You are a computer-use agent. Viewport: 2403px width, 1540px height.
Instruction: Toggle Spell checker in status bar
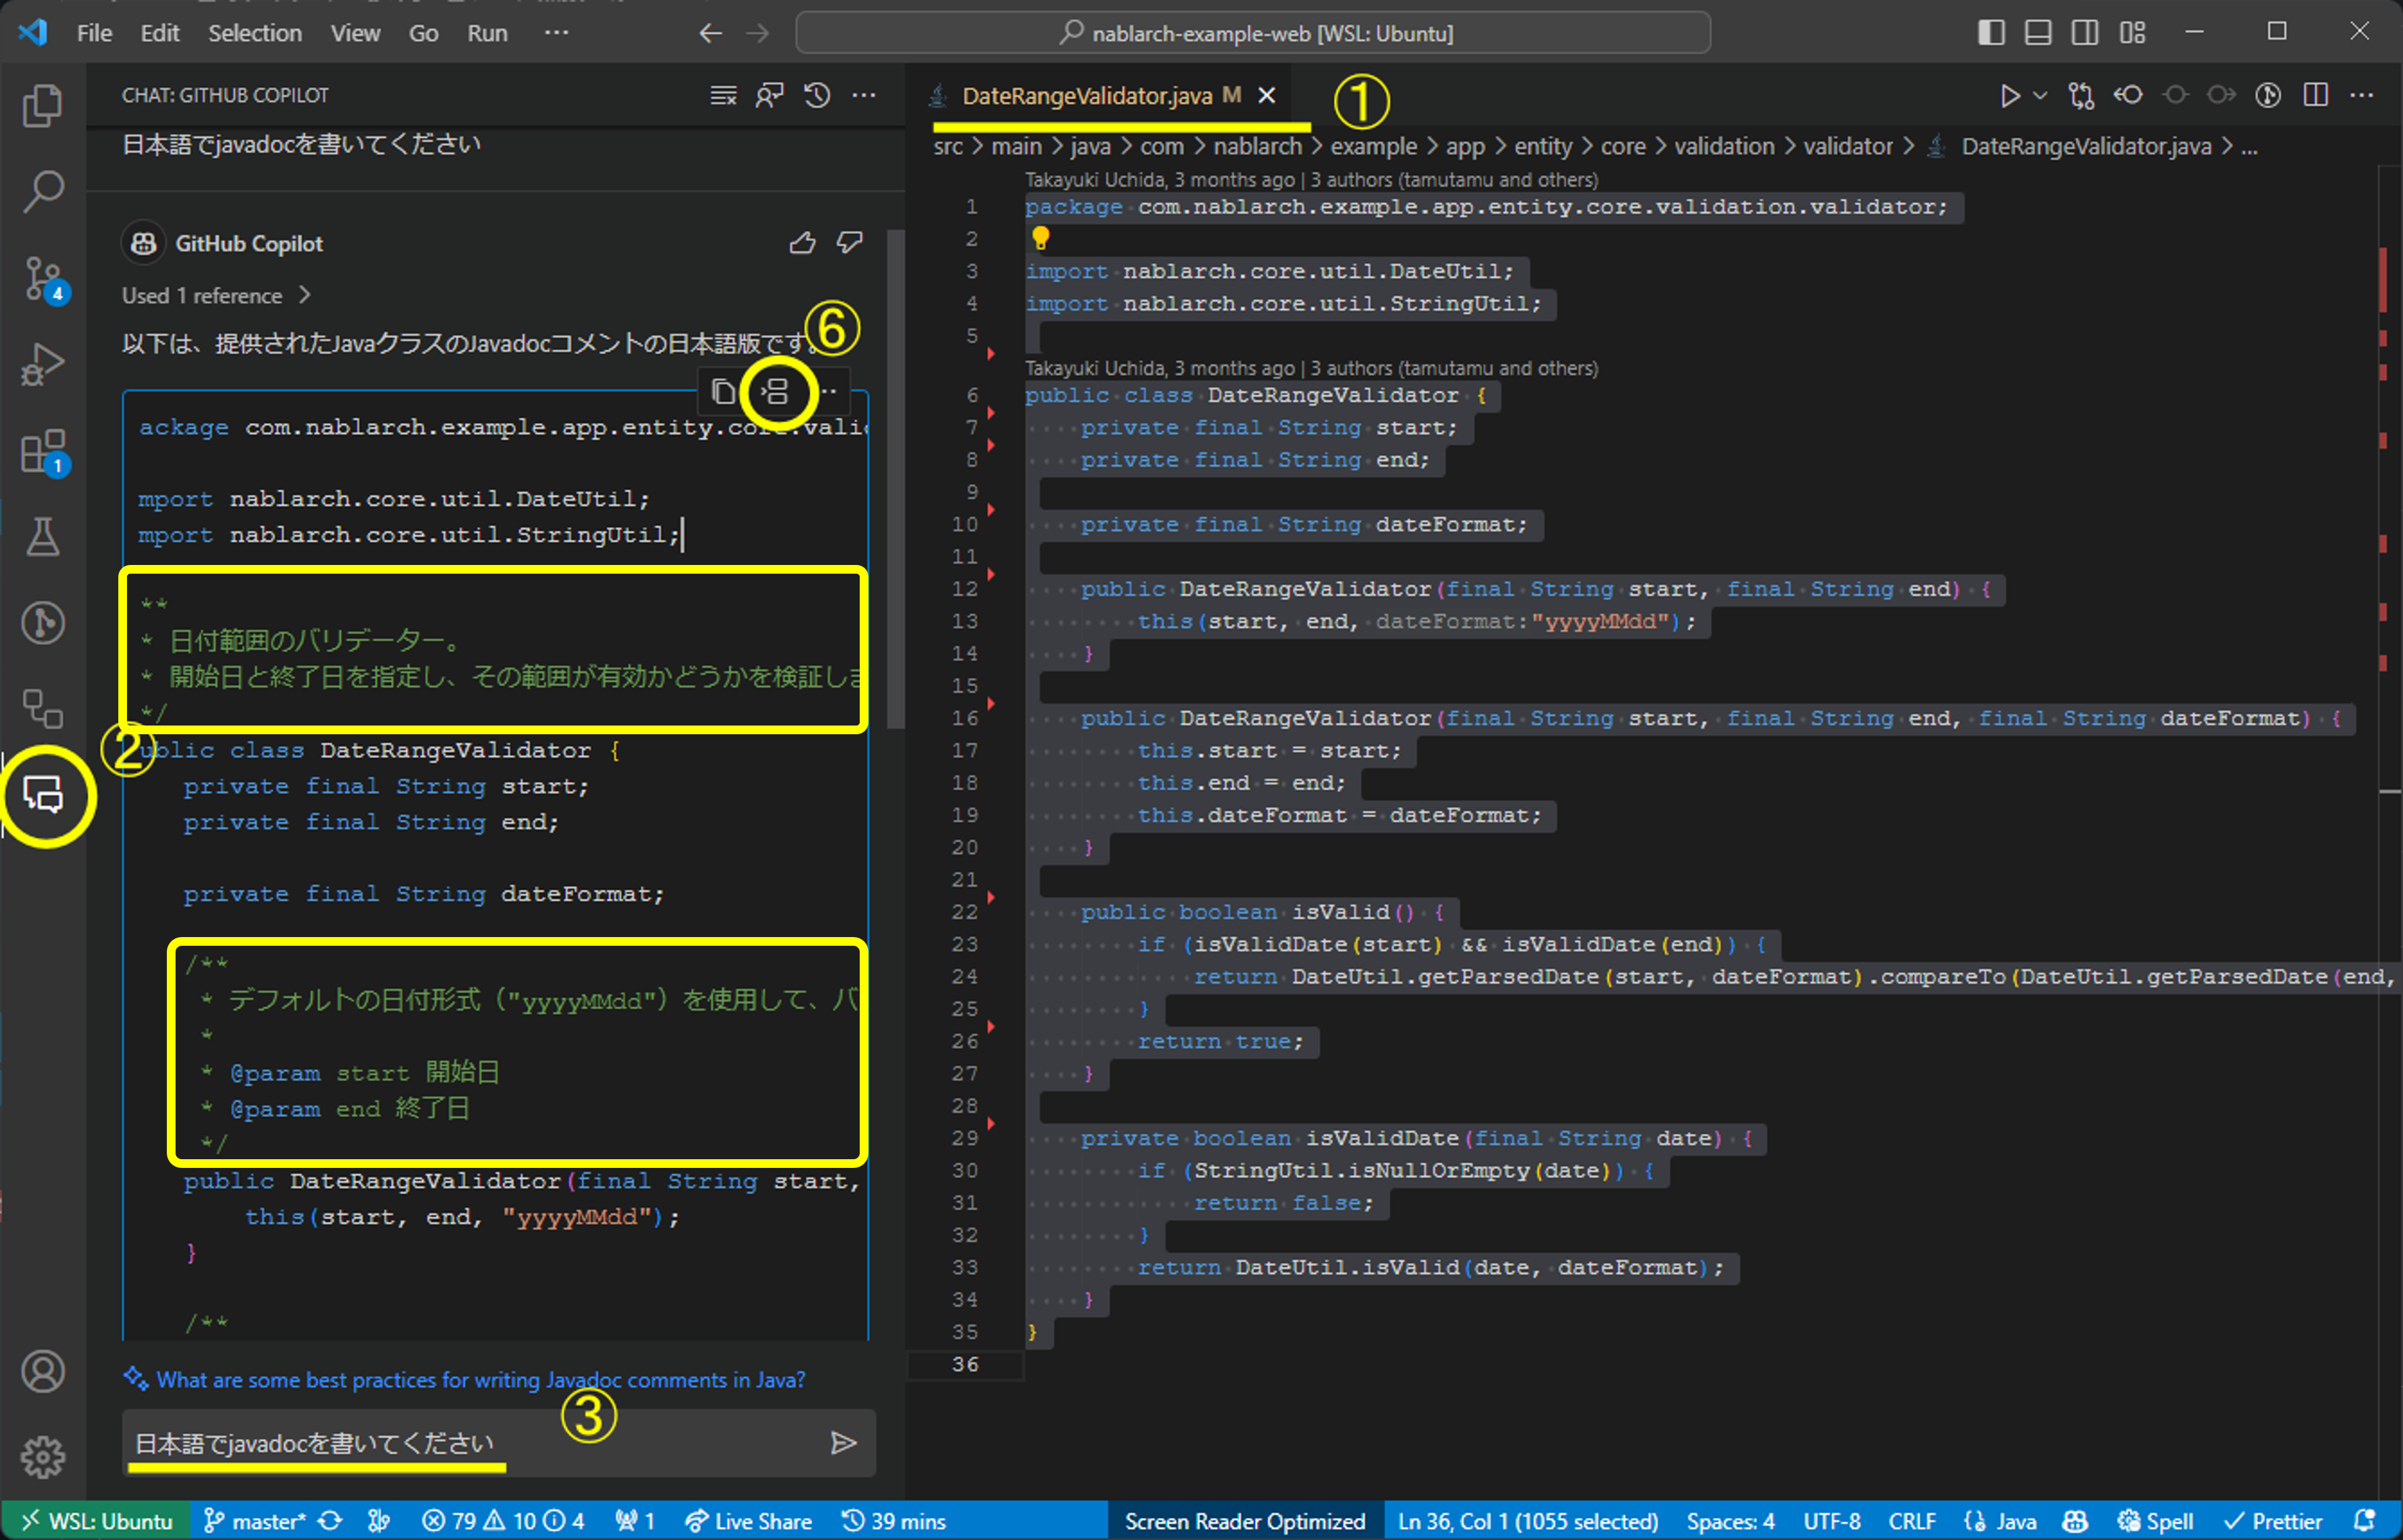[x=2155, y=1521]
